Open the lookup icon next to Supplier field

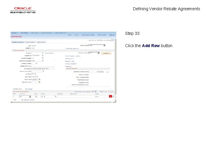(43, 53)
